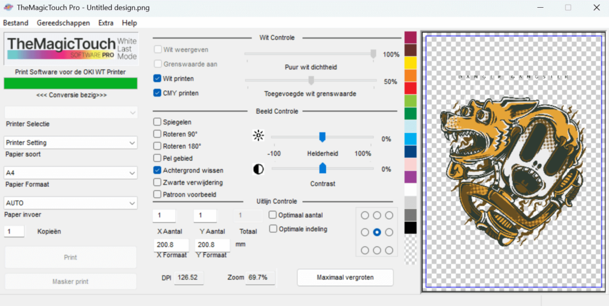Click the X Formaat input field
Viewport: 609px width, 306px height.
point(171,245)
